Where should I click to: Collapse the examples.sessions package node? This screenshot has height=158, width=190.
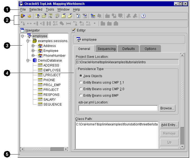(x=28, y=41)
